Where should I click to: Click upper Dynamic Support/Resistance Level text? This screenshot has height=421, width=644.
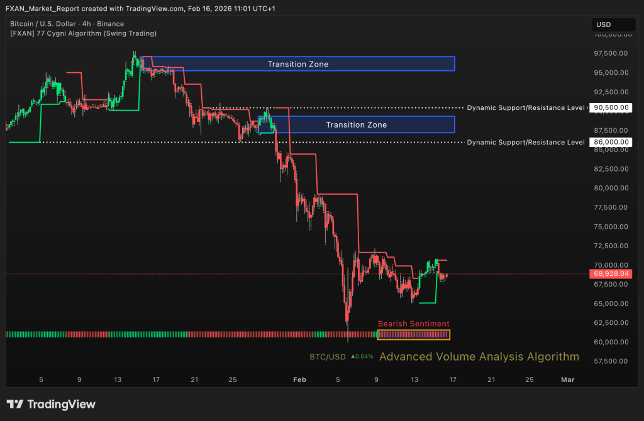[x=526, y=108]
